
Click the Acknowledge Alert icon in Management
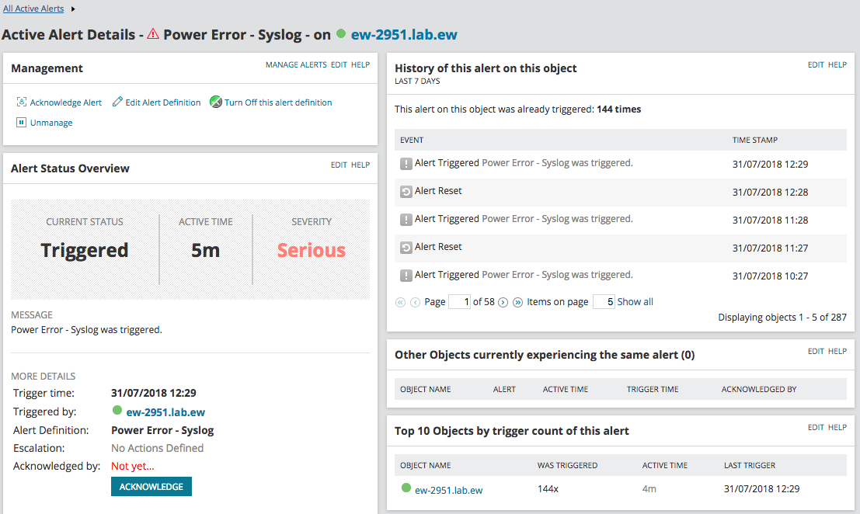point(22,102)
